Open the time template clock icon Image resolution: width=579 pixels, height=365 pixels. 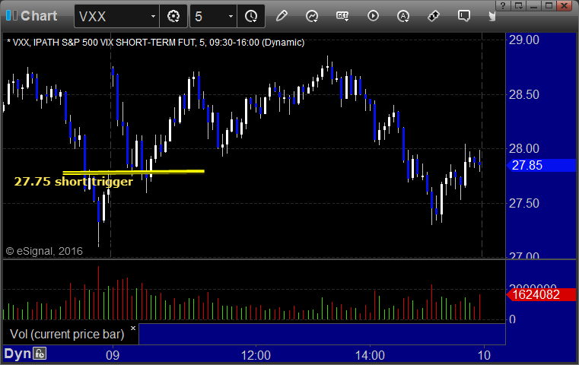click(x=251, y=16)
